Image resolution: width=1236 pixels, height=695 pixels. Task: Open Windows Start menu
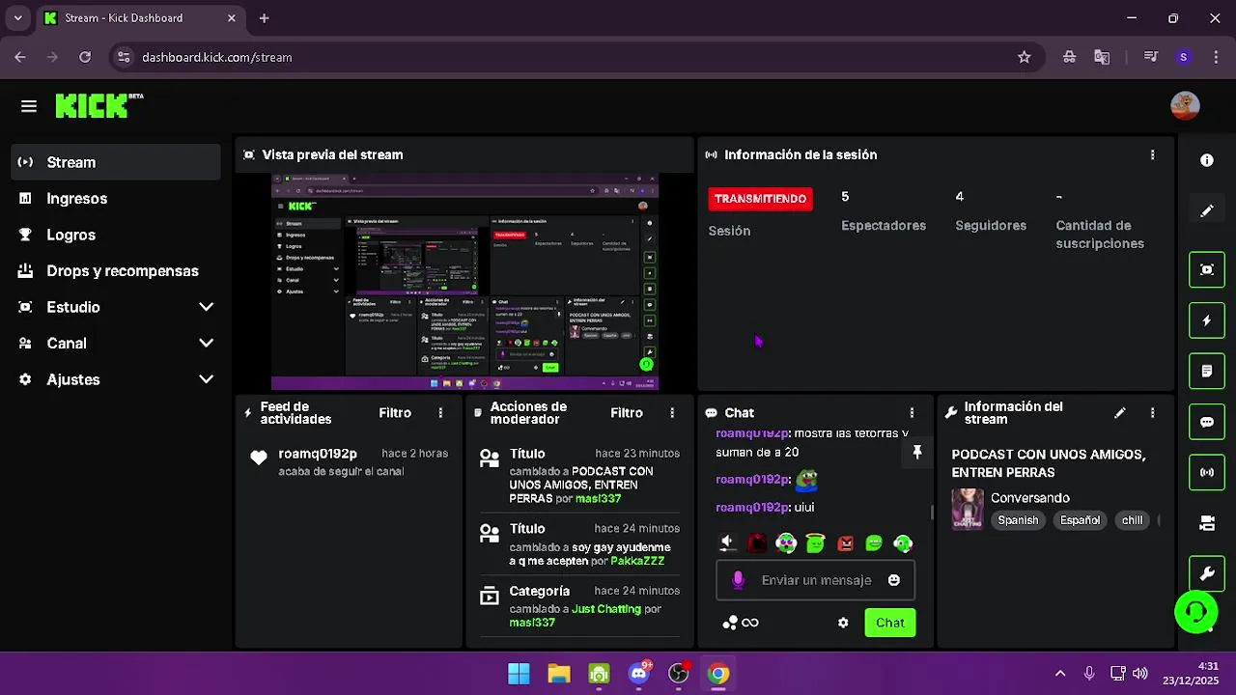[x=519, y=674]
